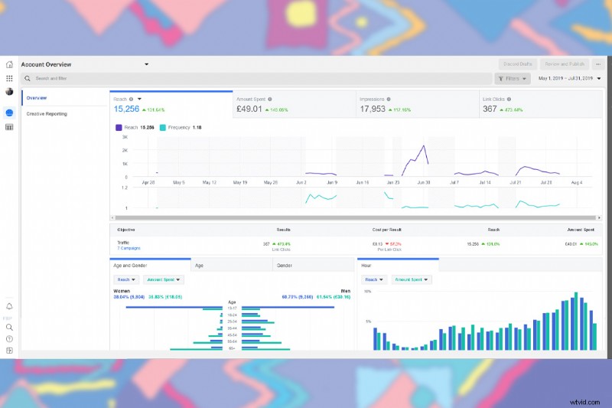Open the Reach dropdown under the Hour tab
The height and width of the screenshot is (408, 612).
click(374, 279)
